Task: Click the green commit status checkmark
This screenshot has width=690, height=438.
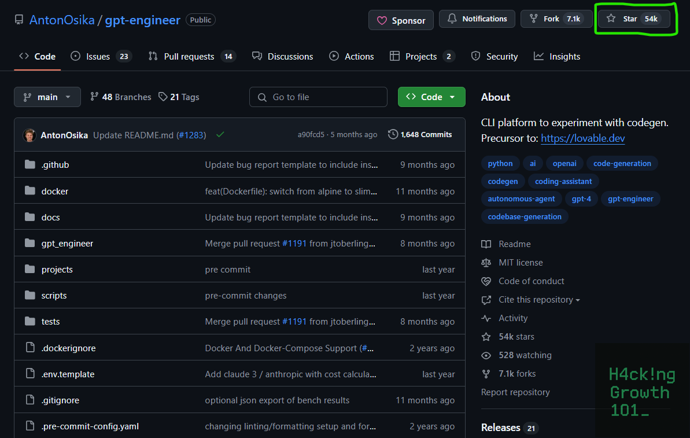Action: pos(220,135)
